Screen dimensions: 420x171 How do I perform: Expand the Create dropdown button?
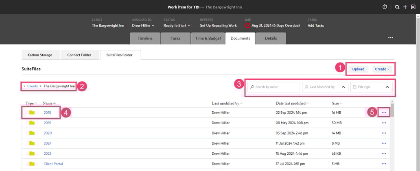tap(382, 69)
